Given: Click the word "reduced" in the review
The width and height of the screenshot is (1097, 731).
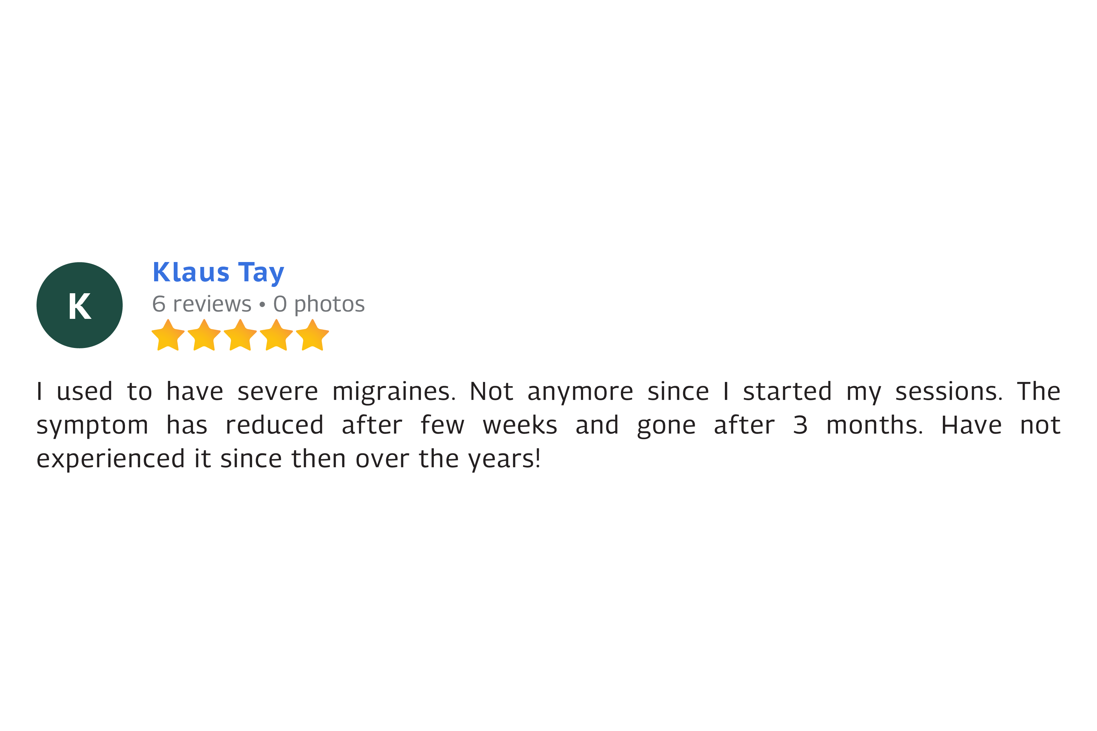Looking at the screenshot, I should click(x=275, y=425).
